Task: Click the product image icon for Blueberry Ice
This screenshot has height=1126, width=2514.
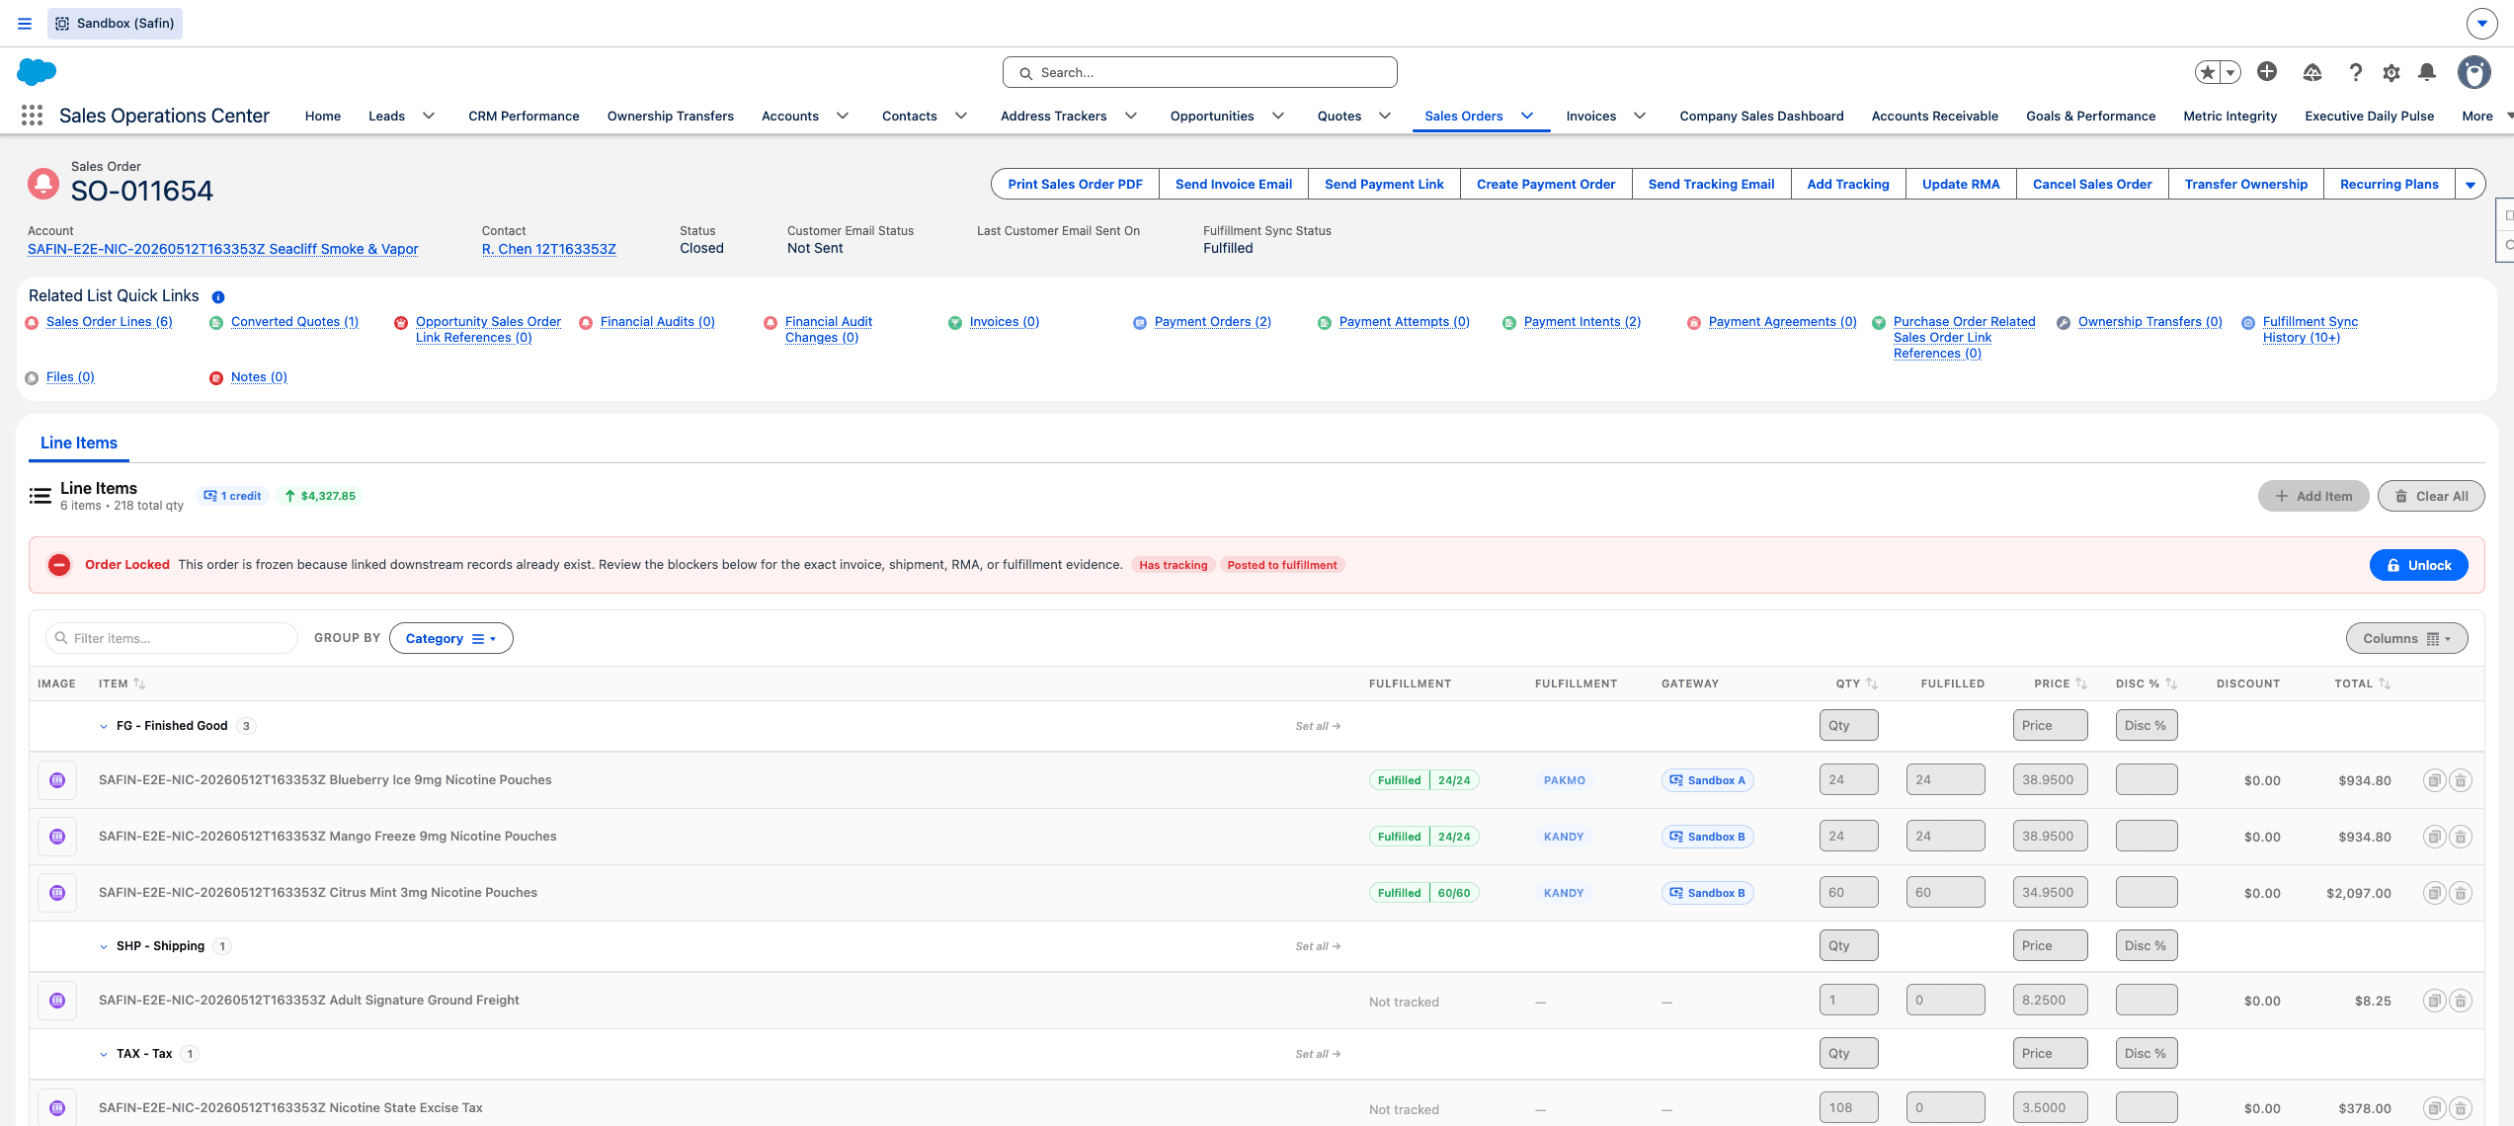Action: 57,780
